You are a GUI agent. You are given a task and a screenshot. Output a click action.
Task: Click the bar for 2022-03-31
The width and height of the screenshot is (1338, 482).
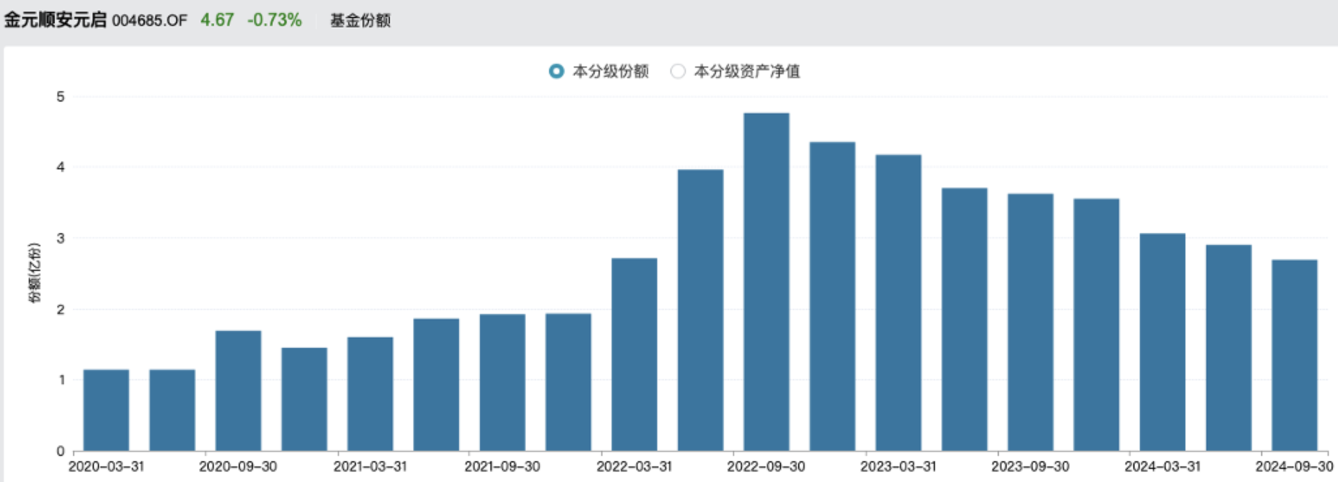pyautogui.click(x=634, y=354)
